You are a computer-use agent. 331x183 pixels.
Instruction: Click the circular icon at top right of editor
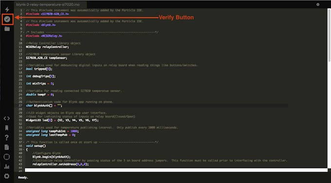318,4
